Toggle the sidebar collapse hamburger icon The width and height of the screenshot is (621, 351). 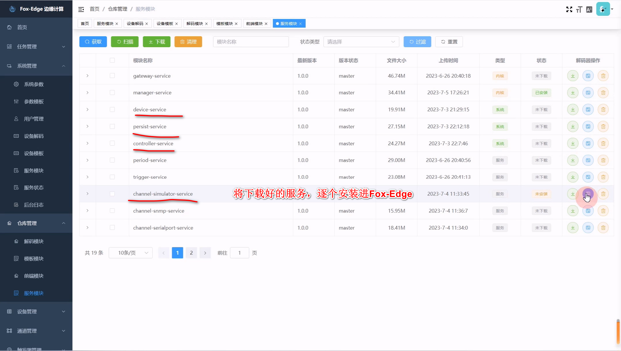pos(81,9)
